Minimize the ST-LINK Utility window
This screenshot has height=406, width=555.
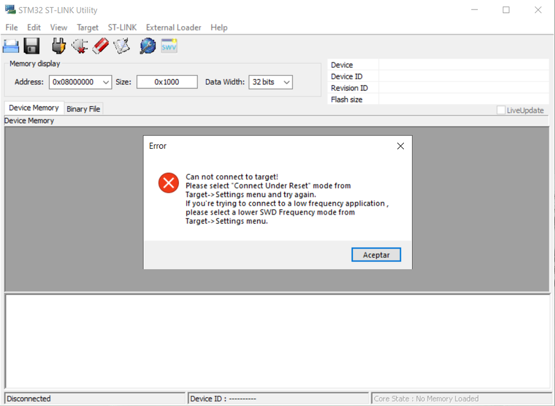tap(474, 10)
